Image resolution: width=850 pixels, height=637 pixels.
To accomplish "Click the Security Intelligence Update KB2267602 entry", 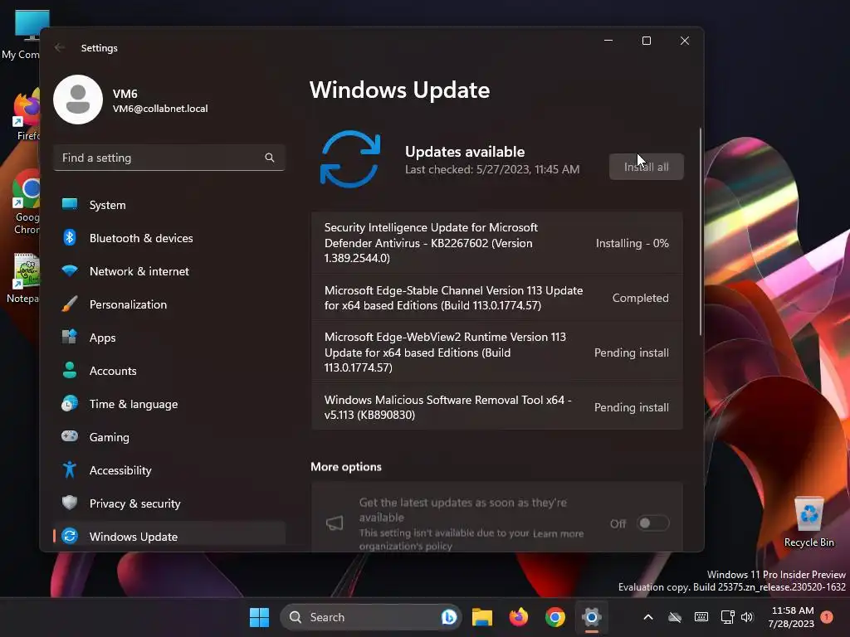I will [x=496, y=243].
